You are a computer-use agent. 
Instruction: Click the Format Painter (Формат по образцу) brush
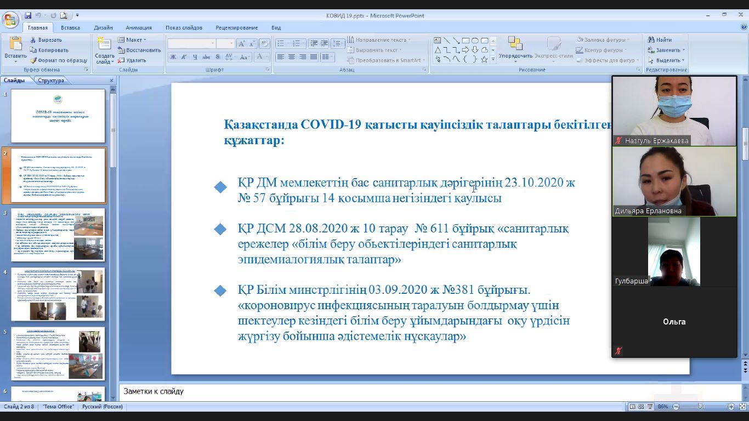33,60
